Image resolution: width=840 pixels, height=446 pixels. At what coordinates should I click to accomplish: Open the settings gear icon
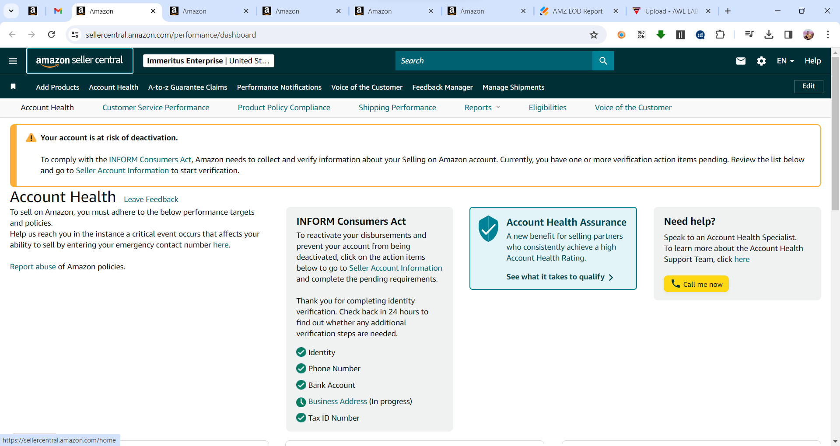click(x=761, y=61)
